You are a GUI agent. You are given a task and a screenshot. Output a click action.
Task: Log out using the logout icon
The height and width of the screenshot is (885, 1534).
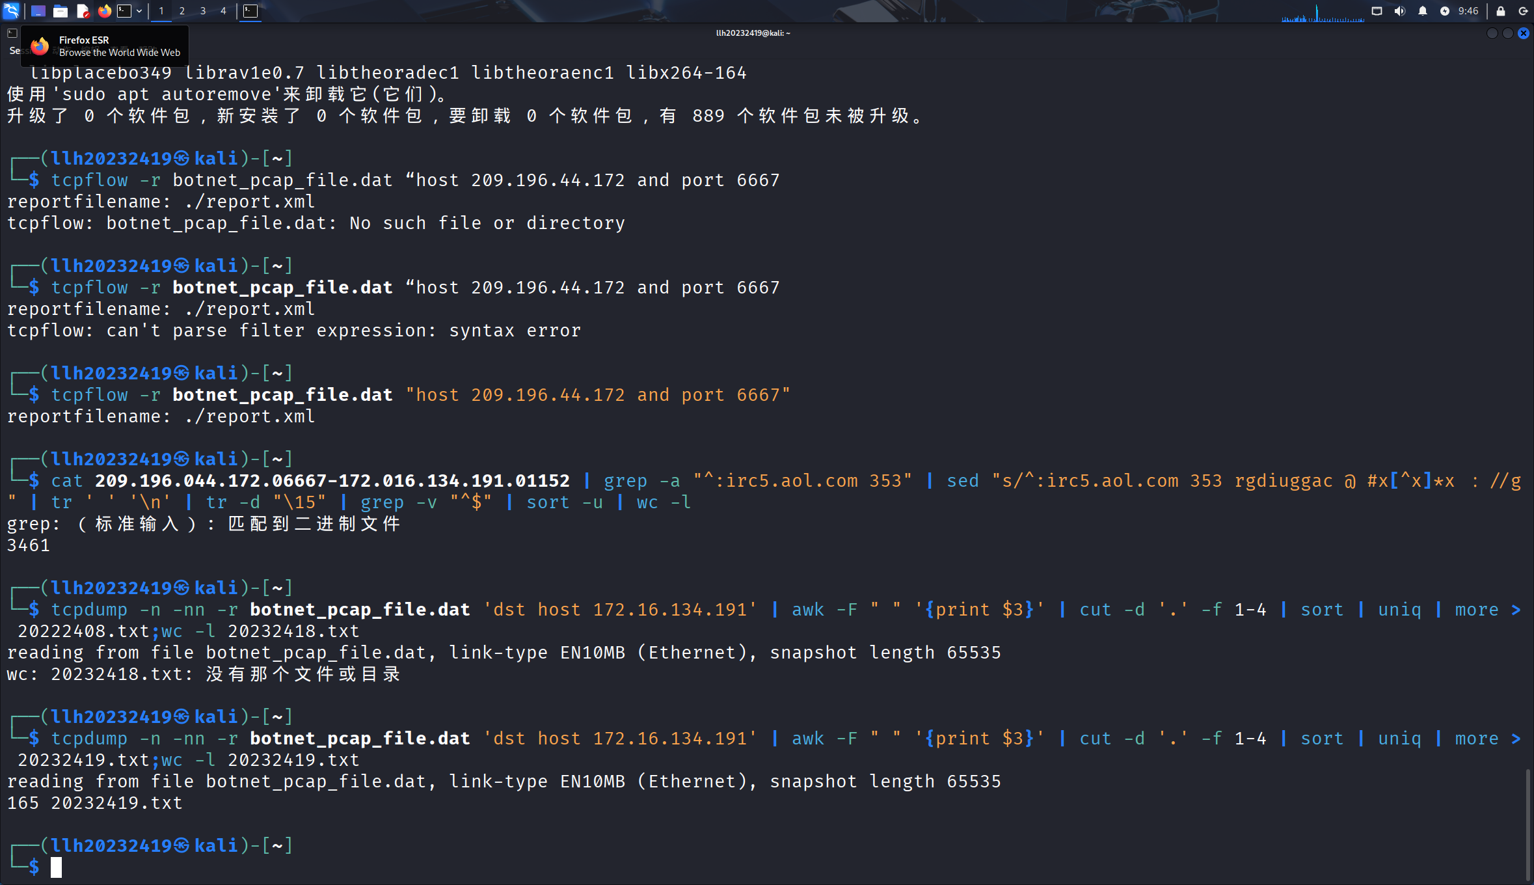point(1524,11)
